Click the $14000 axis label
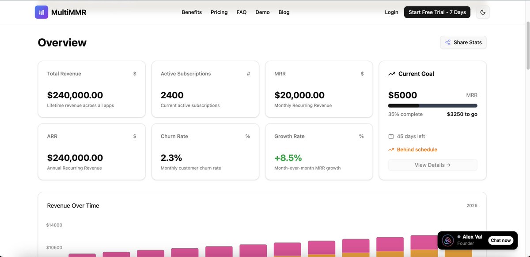This screenshot has height=257, width=530. point(54,225)
